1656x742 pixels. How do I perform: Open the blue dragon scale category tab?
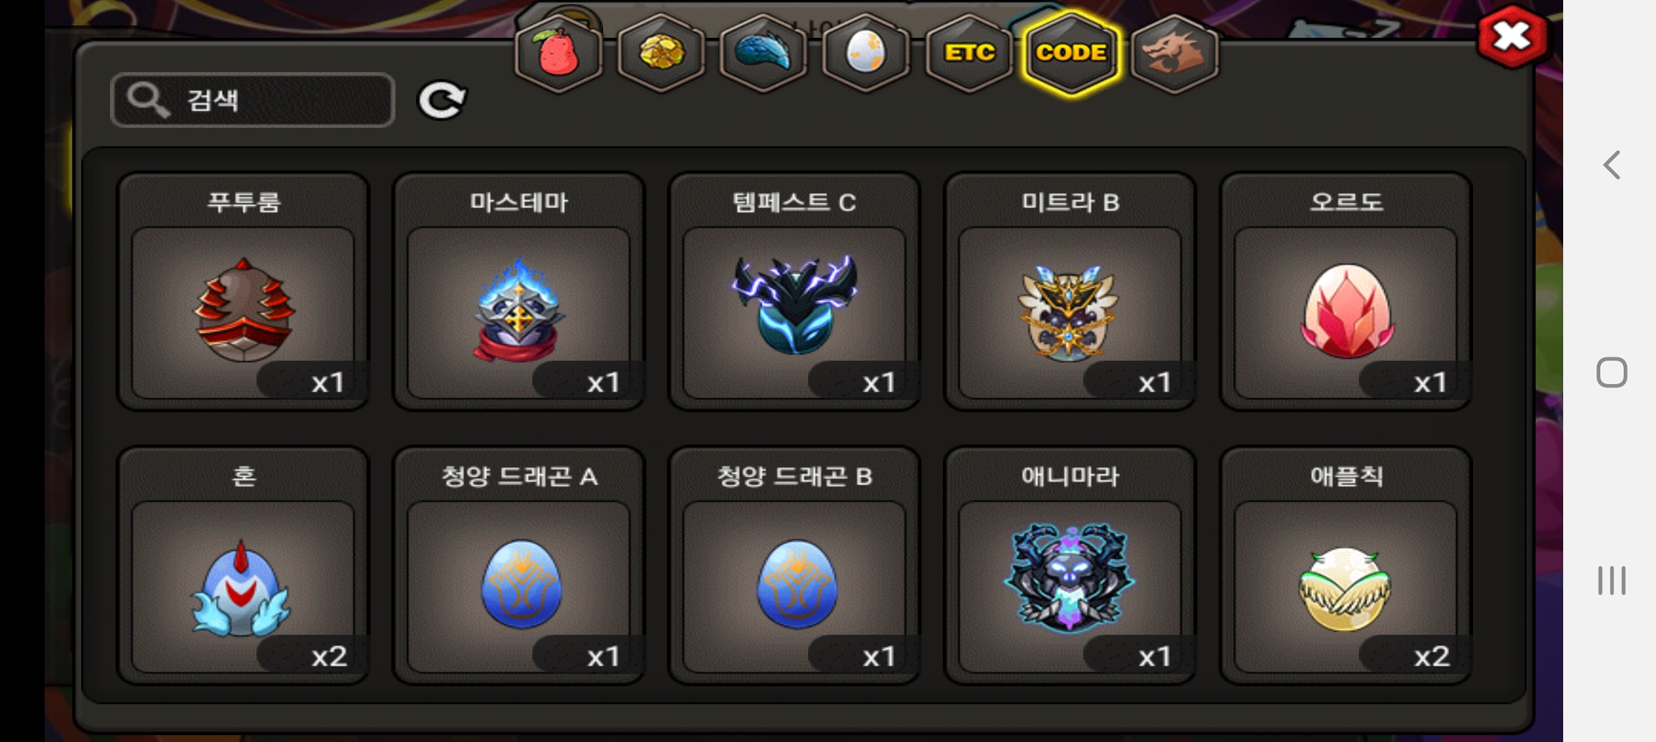[763, 54]
